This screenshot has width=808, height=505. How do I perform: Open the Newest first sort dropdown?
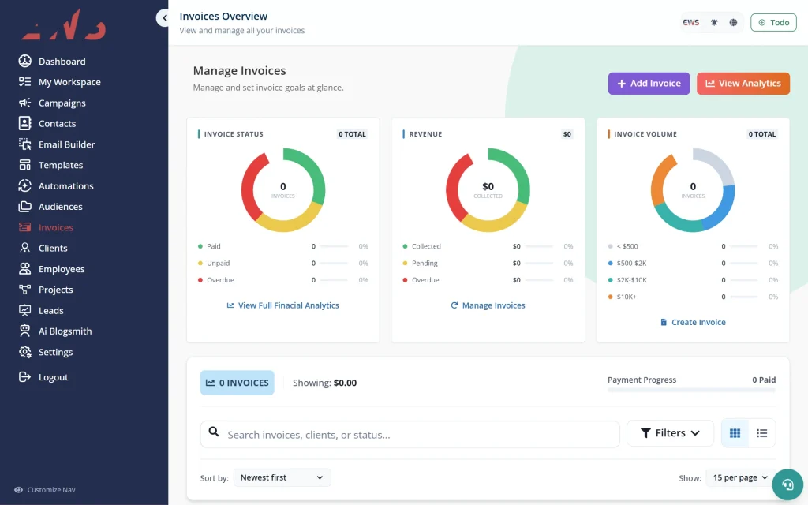(x=282, y=477)
